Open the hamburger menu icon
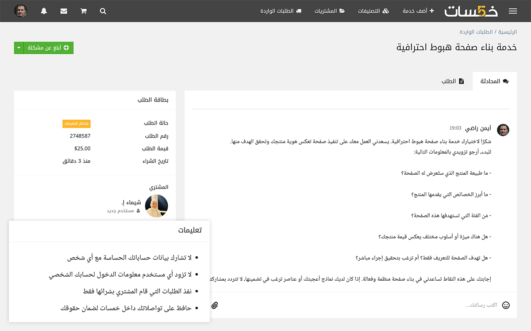 (513, 11)
